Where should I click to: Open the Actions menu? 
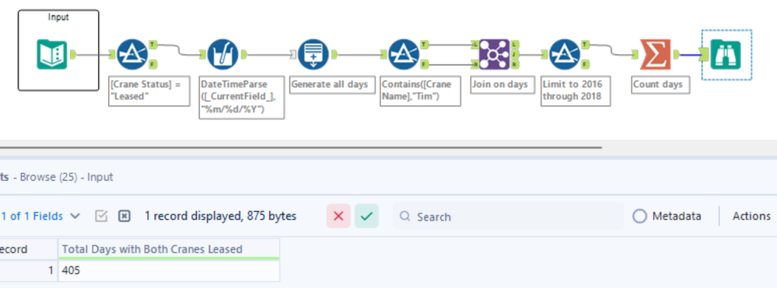click(x=751, y=217)
